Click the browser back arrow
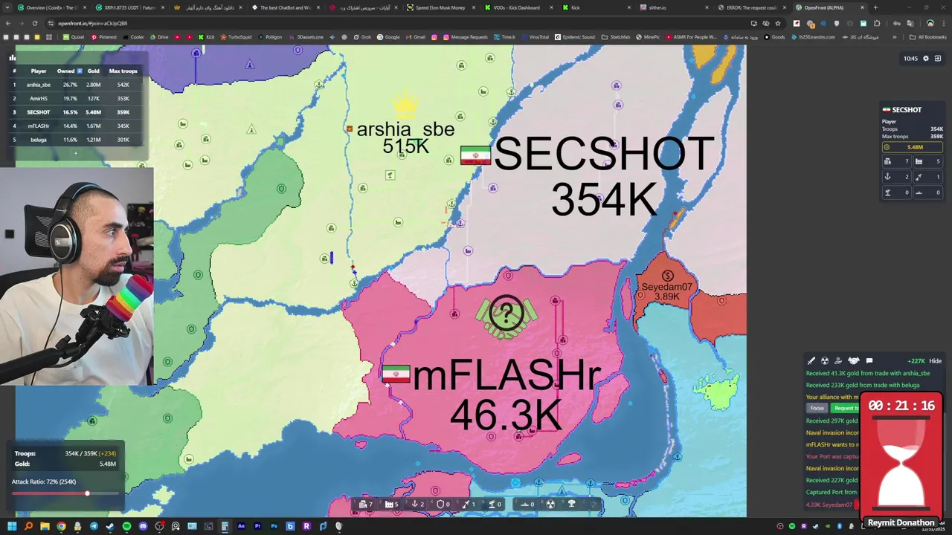Image resolution: width=952 pixels, height=535 pixels. [8, 23]
